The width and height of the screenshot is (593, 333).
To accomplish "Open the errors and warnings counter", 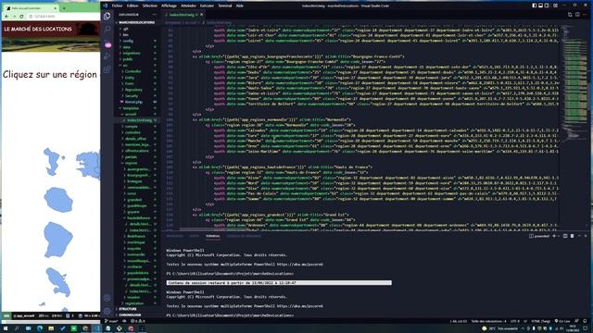I will [138, 321].
